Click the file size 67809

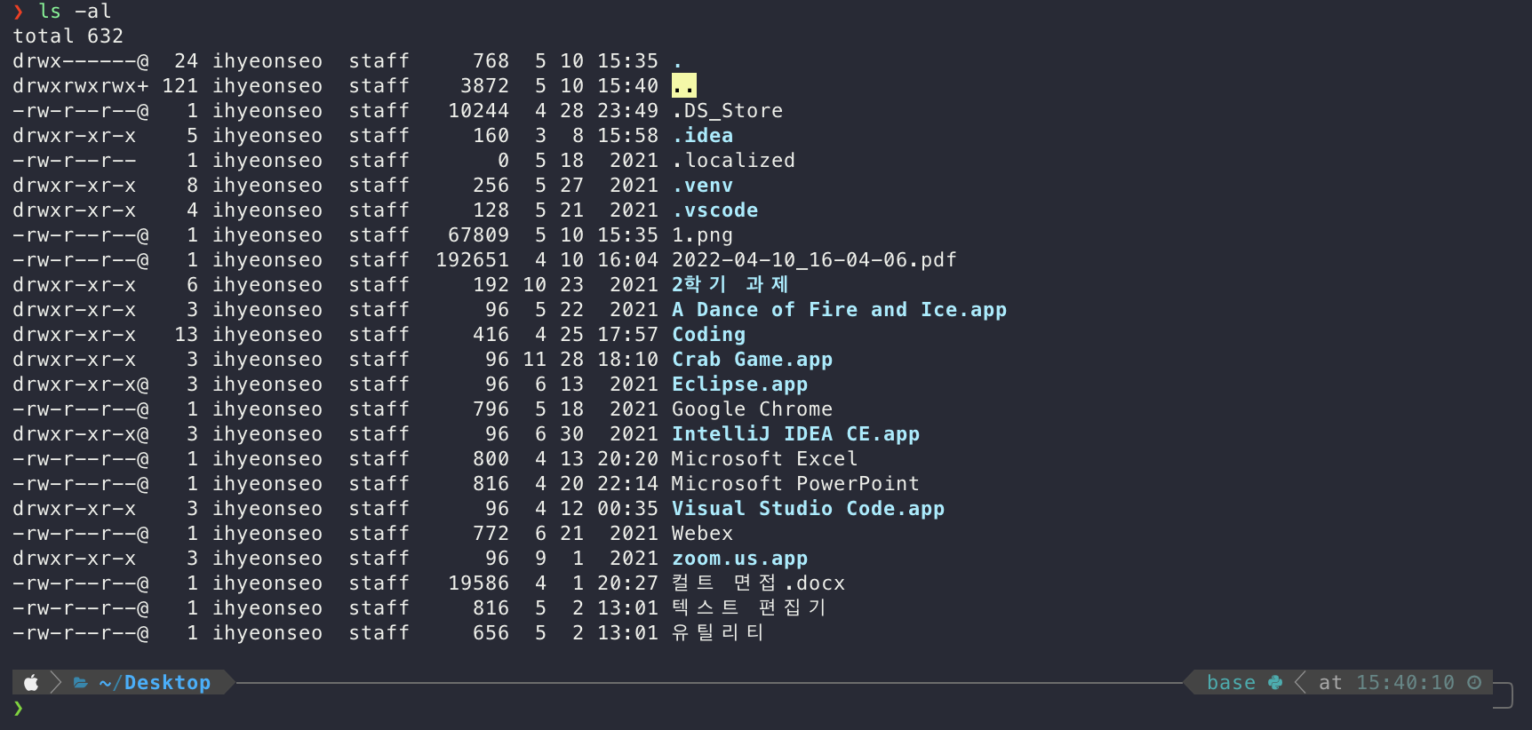tap(479, 235)
